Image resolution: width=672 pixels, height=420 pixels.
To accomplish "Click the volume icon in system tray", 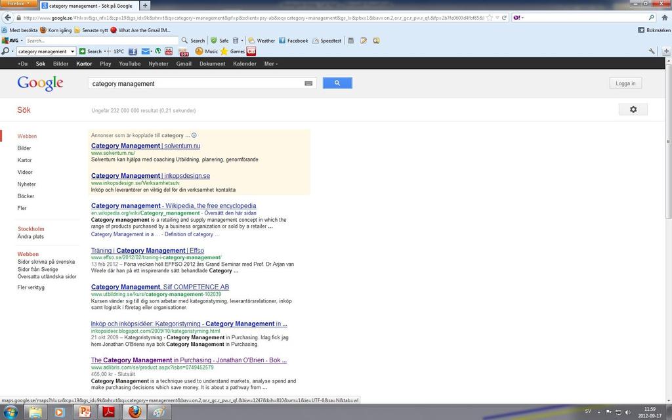I will tap(628, 412).
